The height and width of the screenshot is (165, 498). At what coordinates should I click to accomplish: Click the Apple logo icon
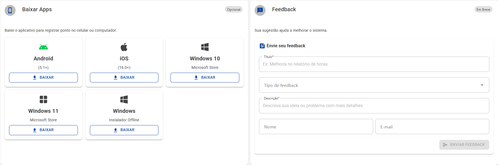tap(124, 47)
